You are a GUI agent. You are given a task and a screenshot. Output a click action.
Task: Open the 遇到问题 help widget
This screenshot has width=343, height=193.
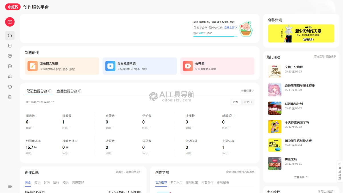pos(340,171)
